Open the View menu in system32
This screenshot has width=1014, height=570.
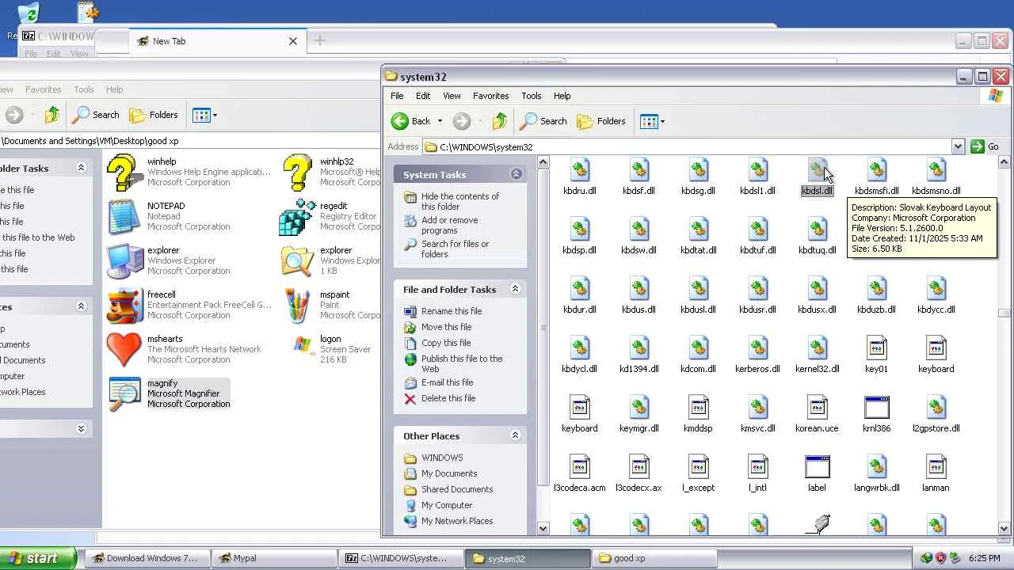tap(452, 96)
